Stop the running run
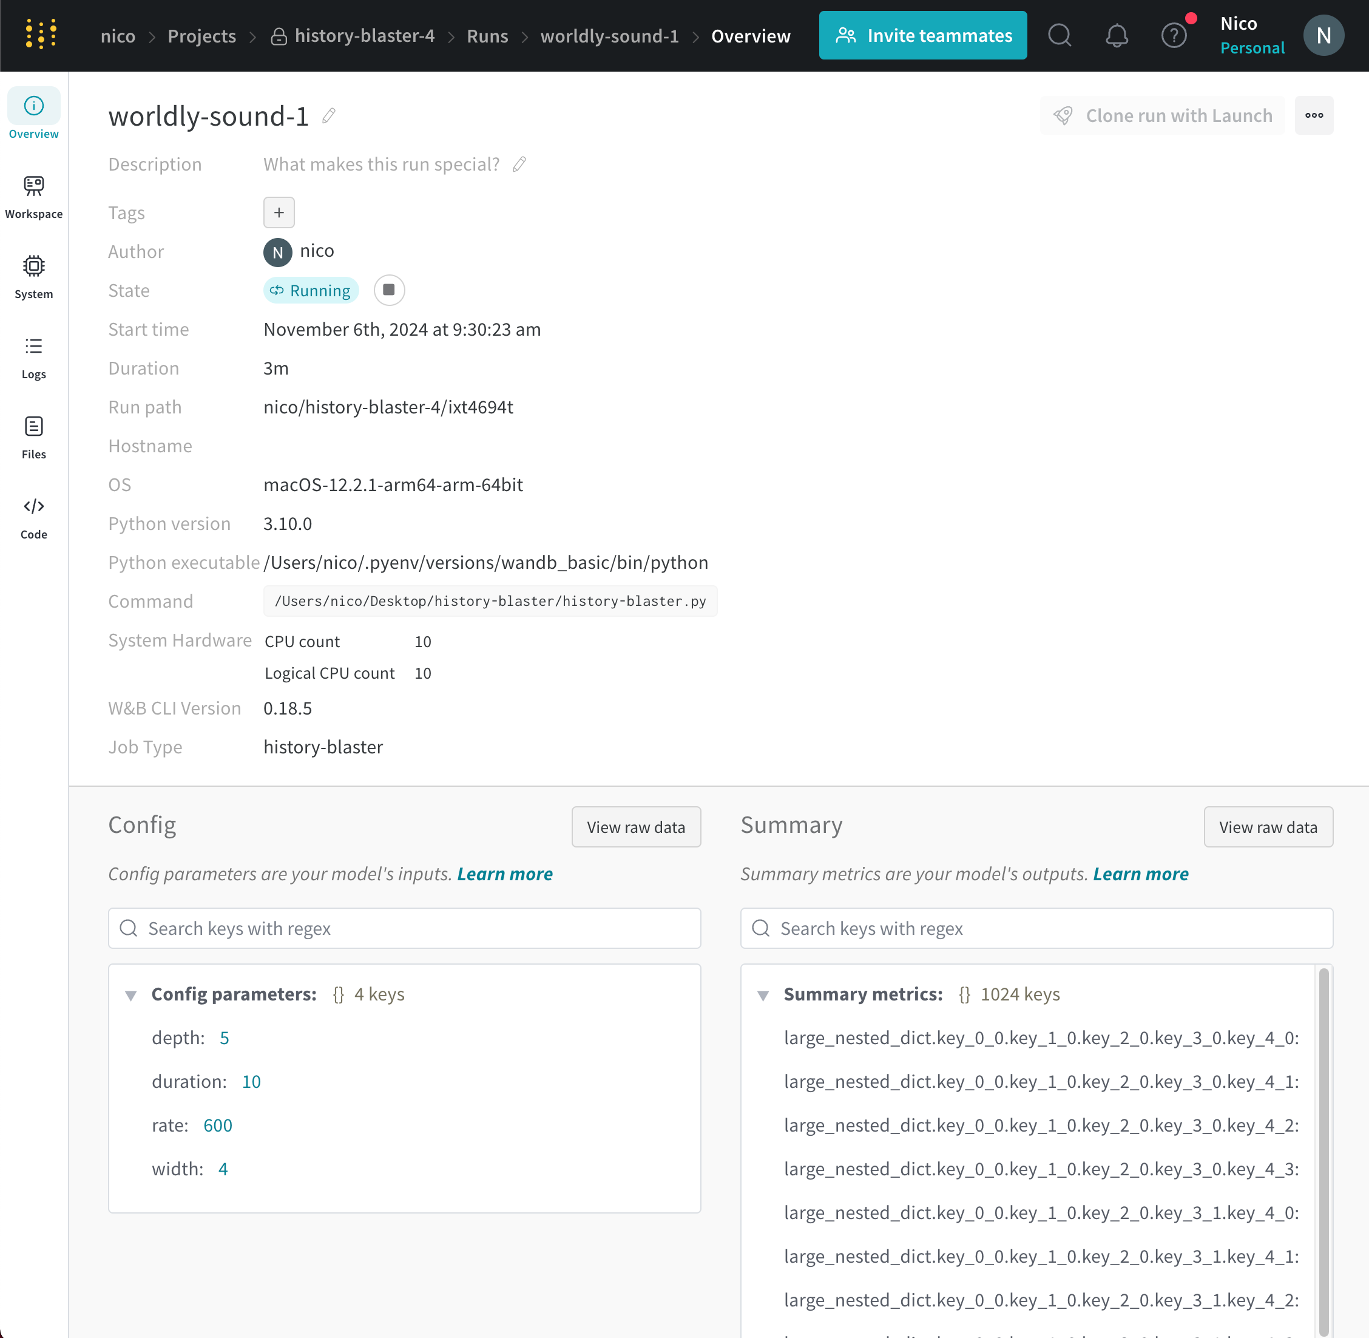The width and height of the screenshot is (1369, 1338). tap(389, 290)
